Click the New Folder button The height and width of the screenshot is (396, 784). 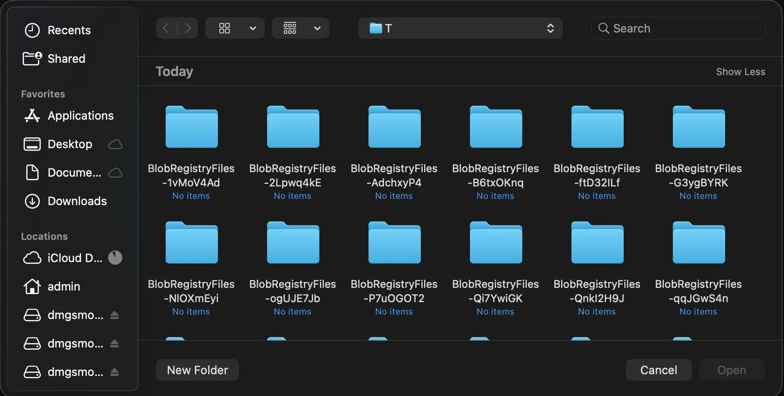(x=198, y=370)
